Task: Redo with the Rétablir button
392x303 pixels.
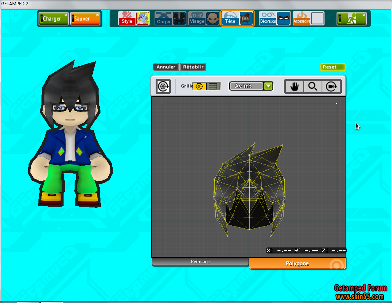Action: [x=193, y=67]
